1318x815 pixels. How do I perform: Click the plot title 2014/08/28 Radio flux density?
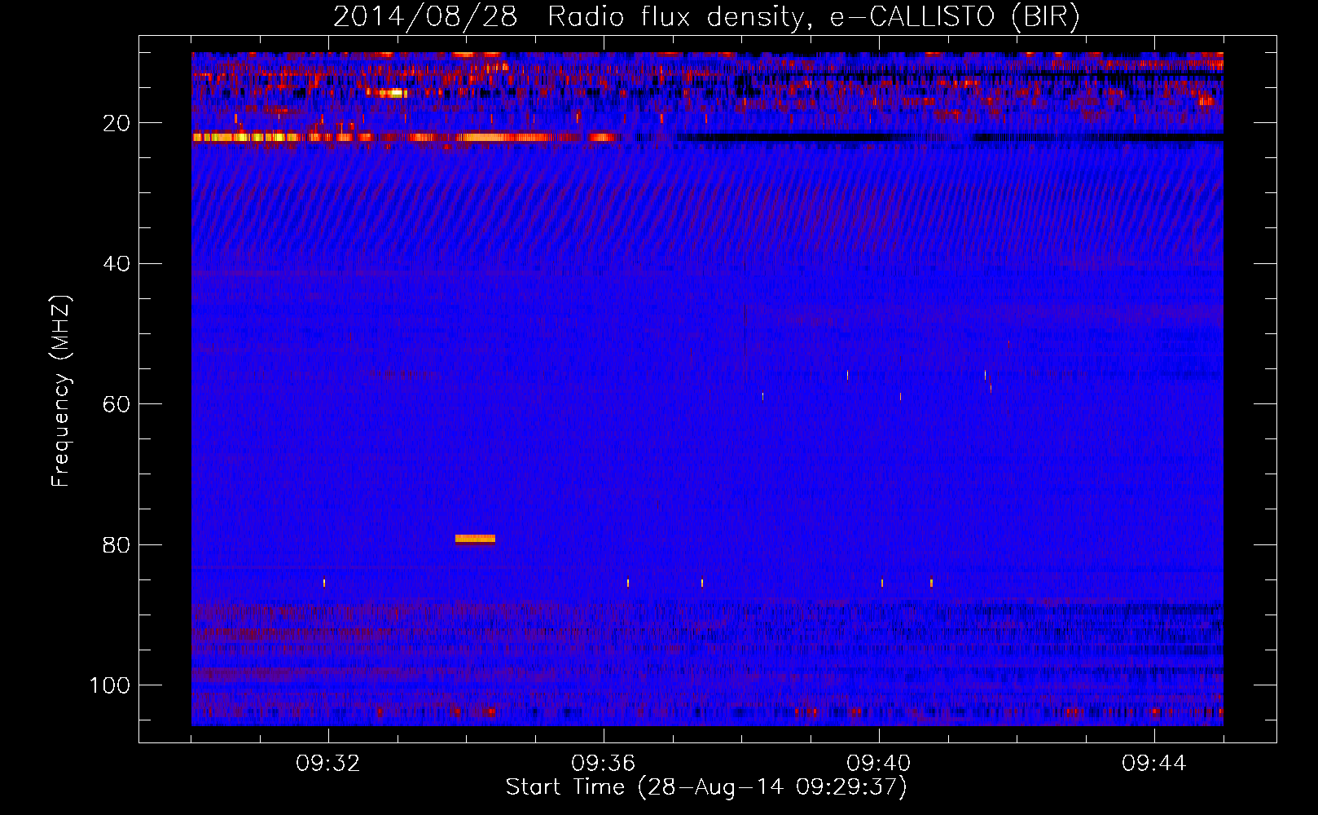tap(706, 16)
